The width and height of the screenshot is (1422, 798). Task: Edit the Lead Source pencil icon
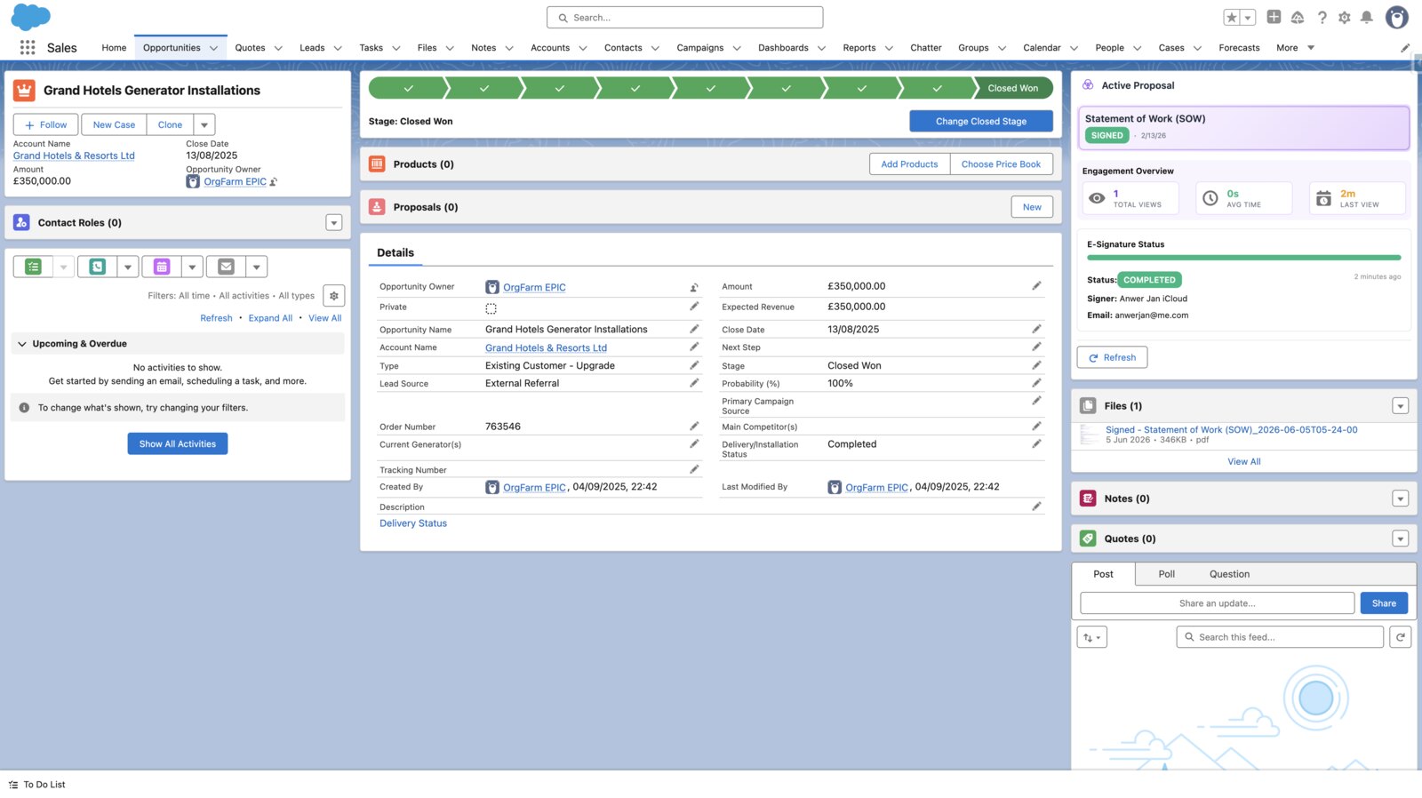pos(694,383)
